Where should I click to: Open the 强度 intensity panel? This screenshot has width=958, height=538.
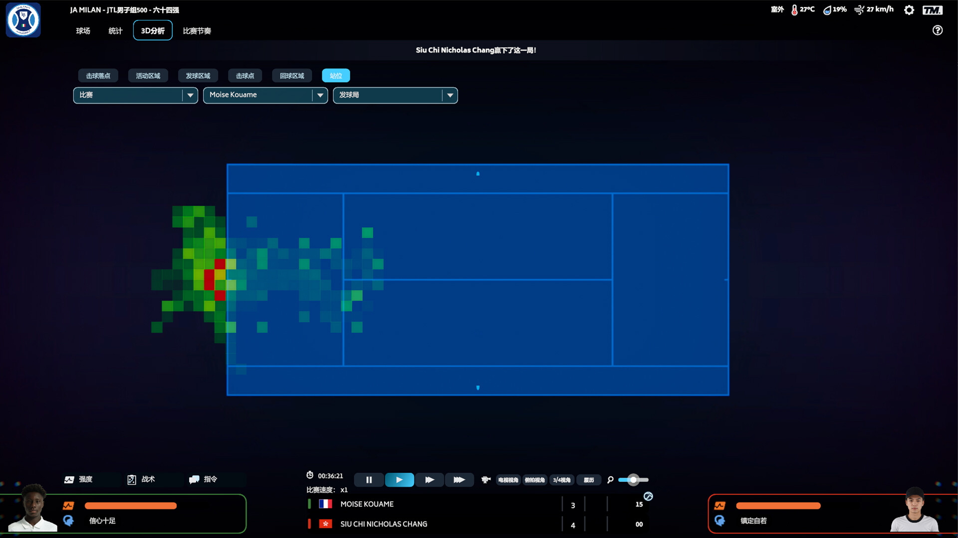(x=79, y=479)
